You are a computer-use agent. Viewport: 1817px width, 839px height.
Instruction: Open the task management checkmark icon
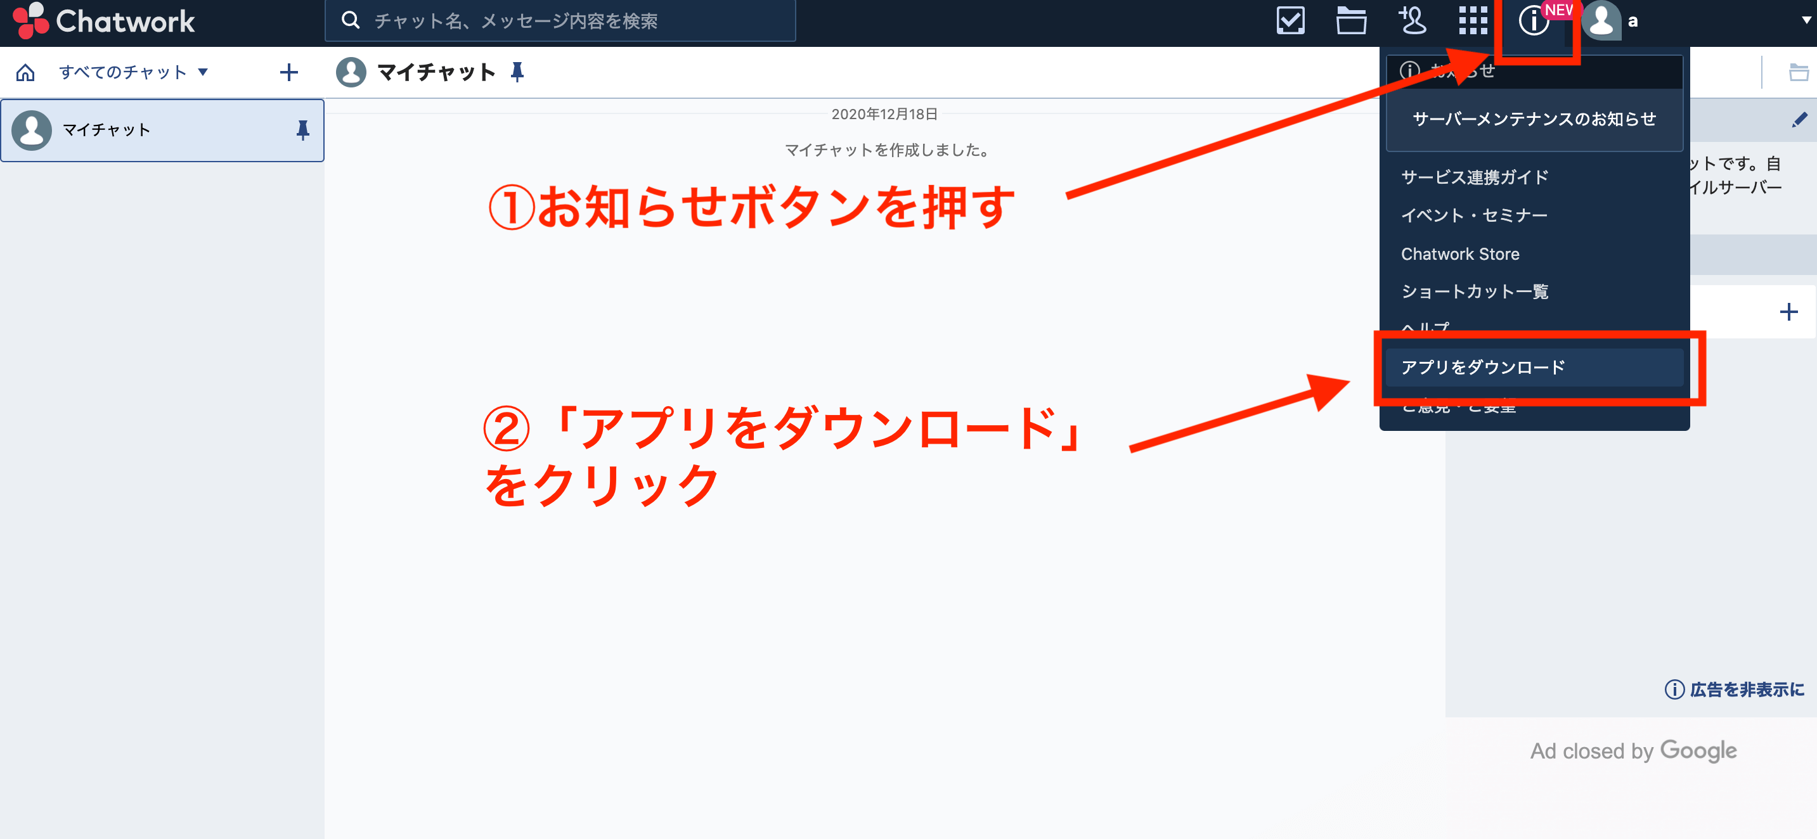point(1290,20)
